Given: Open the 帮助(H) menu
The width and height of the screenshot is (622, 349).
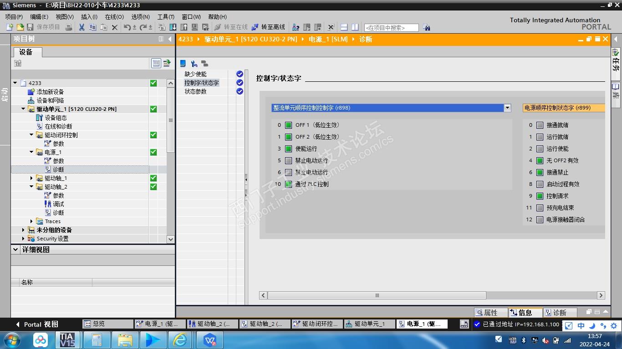Looking at the screenshot, I should [217, 17].
